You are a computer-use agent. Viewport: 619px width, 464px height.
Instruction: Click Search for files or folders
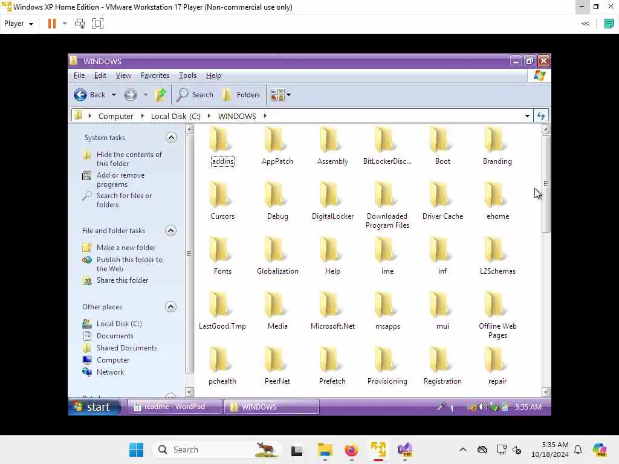(x=124, y=200)
